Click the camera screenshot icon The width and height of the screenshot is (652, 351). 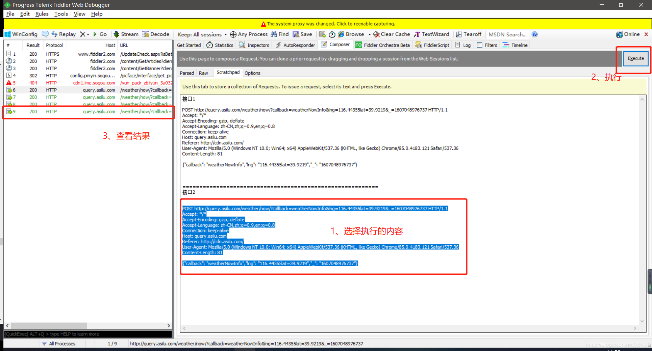(x=322, y=34)
